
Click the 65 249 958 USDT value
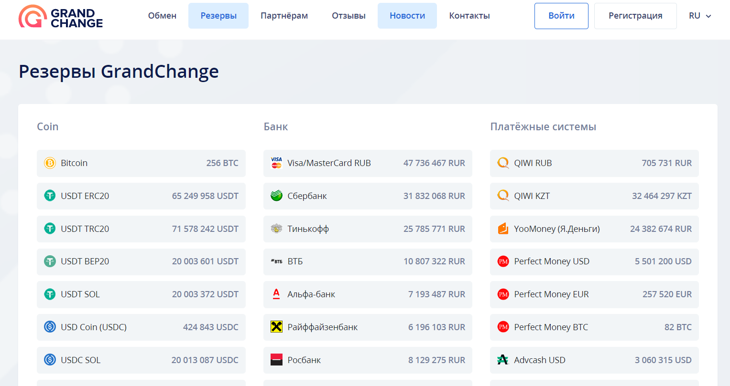pos(205,196)
